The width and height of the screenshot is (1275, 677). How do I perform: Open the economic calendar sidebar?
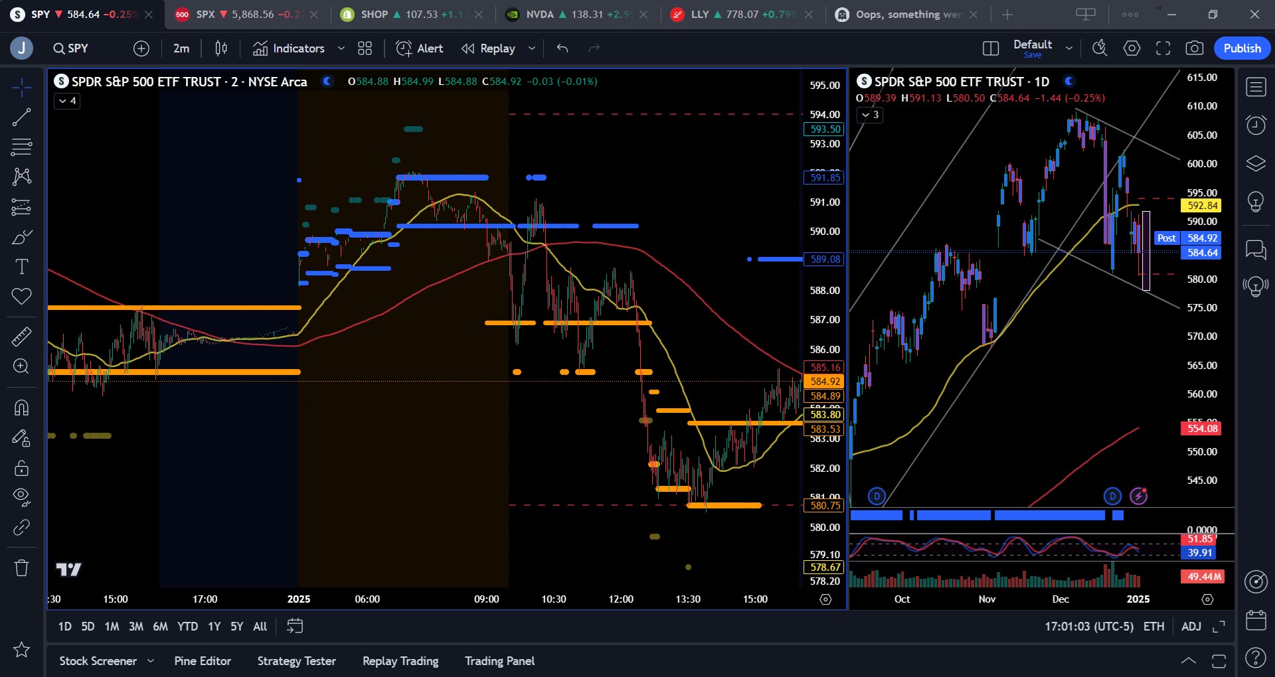coord(1256,620)
